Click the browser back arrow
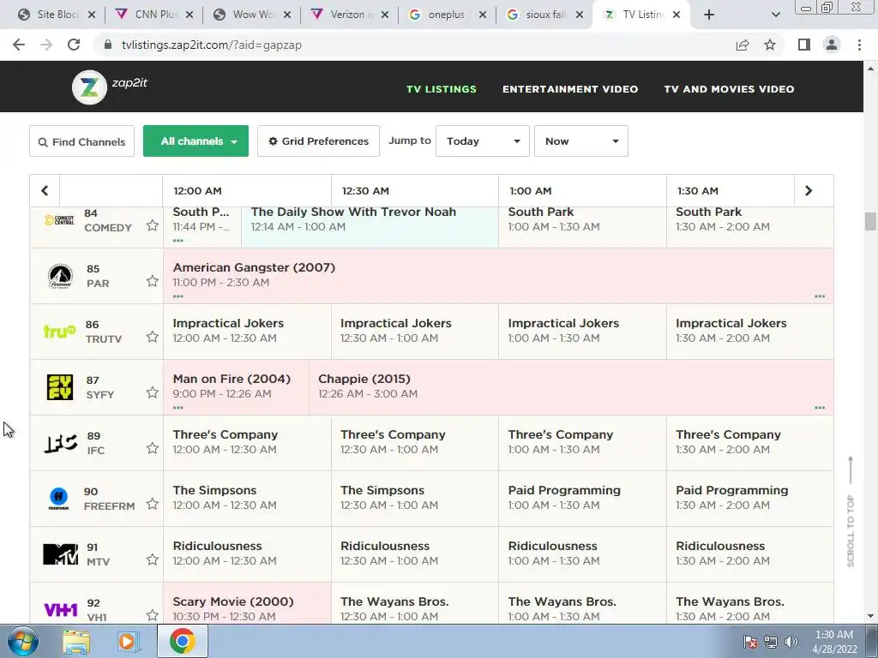Image resolution: width=878 pixels, height=658 pixels. pyautogui.click(x=19, y=45)
